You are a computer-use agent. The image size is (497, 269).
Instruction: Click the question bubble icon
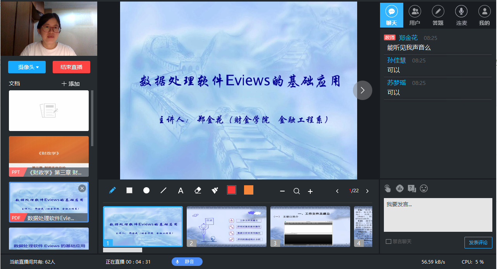[x=412, y=188]
